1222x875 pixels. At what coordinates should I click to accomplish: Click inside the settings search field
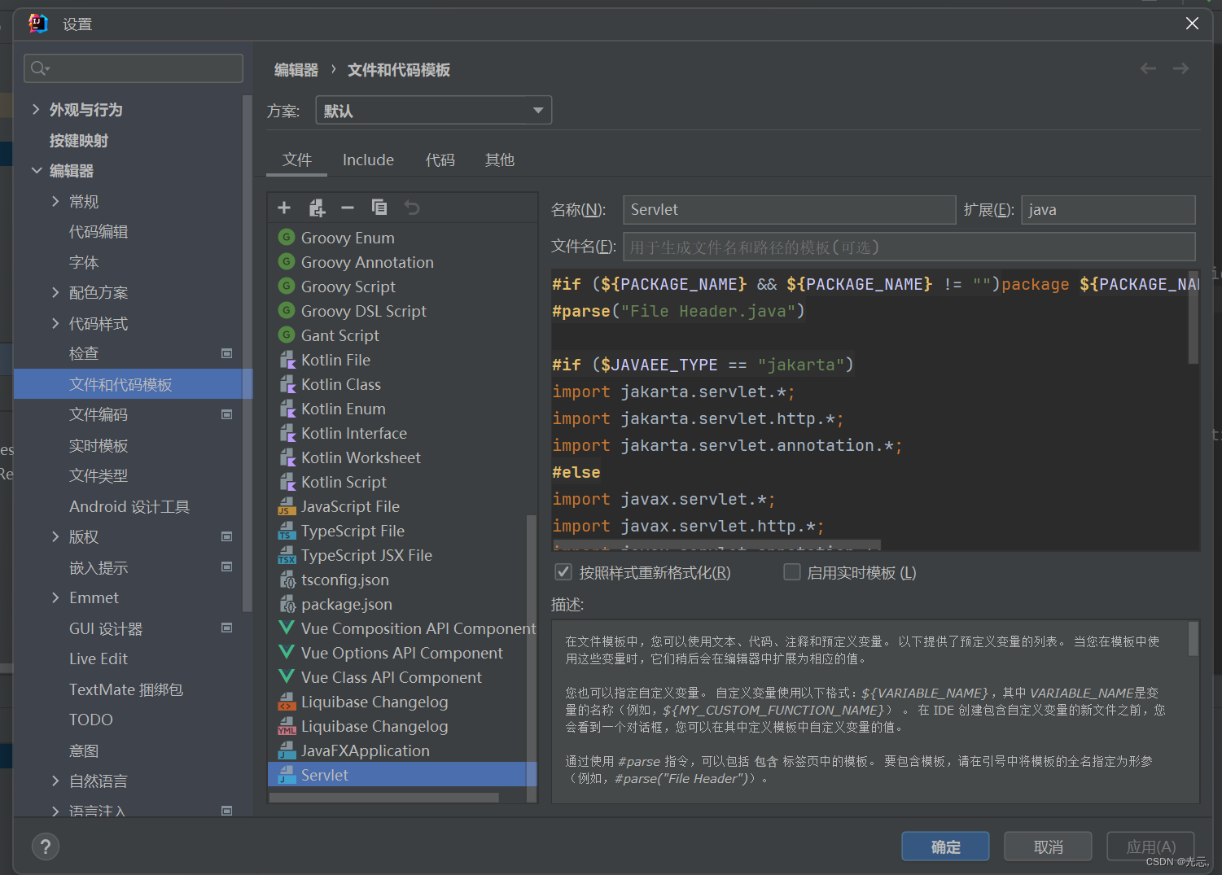pyautogui.click(x=134, y=68)
